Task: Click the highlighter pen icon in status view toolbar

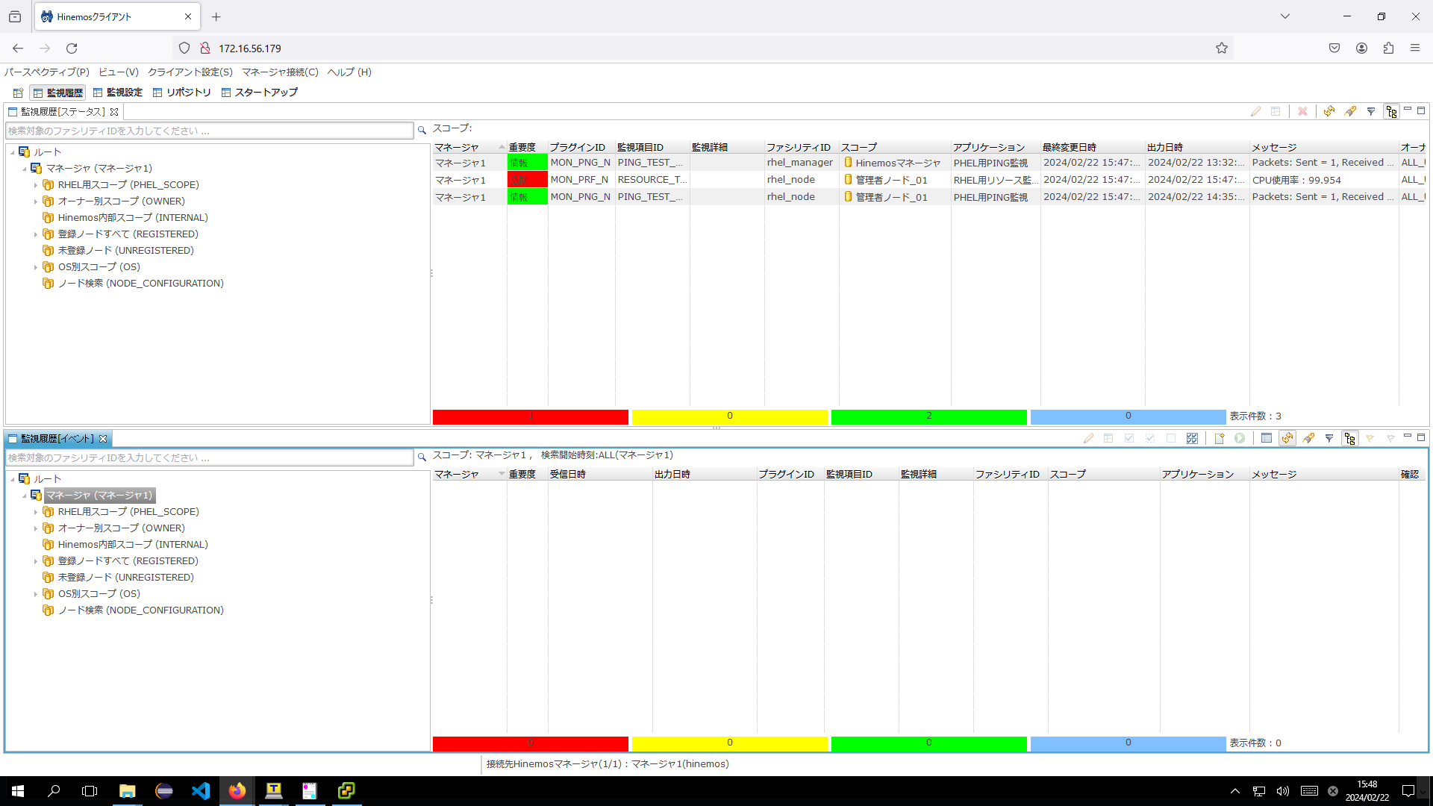Action: click(1350, 111)
